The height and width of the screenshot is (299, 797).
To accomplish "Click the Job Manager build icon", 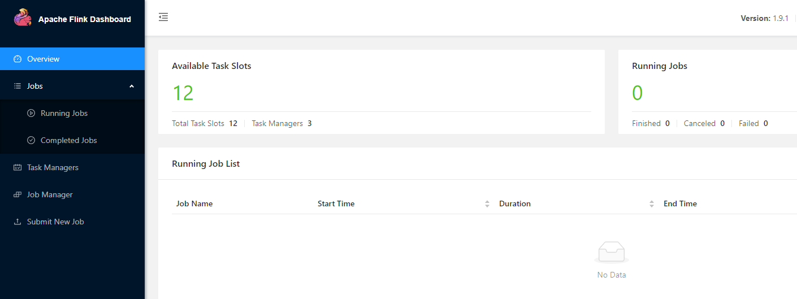I will pos(18,194).
